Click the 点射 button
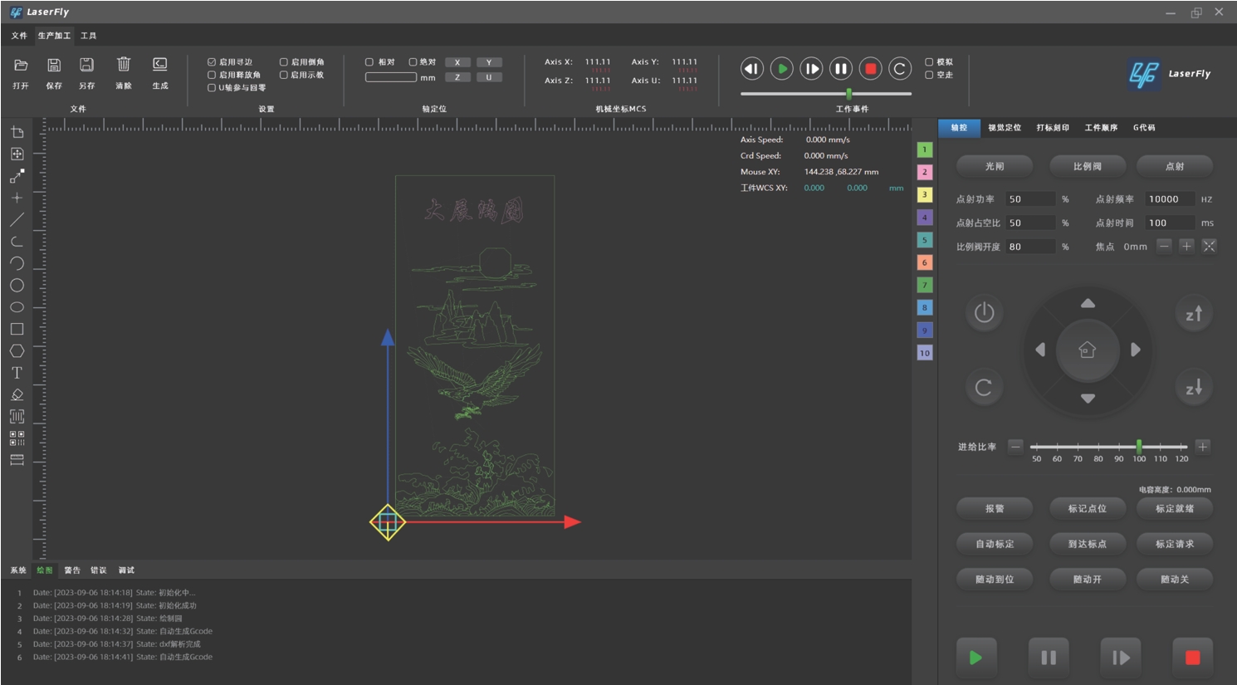 tap(1175, 167)
